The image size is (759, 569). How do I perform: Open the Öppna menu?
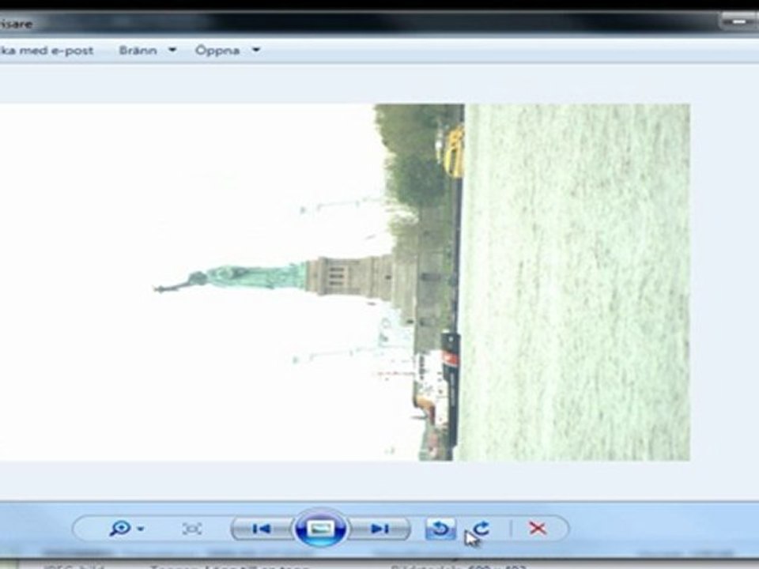tap(217, 51)
